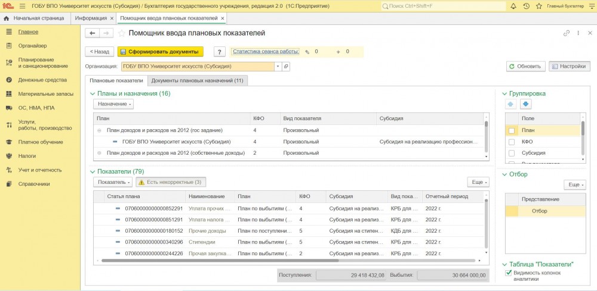Image resolution: width=597 pixels, height=291 pixels.
Task: Enable the КФО grouping checkbox
Action: click(511, 142)
